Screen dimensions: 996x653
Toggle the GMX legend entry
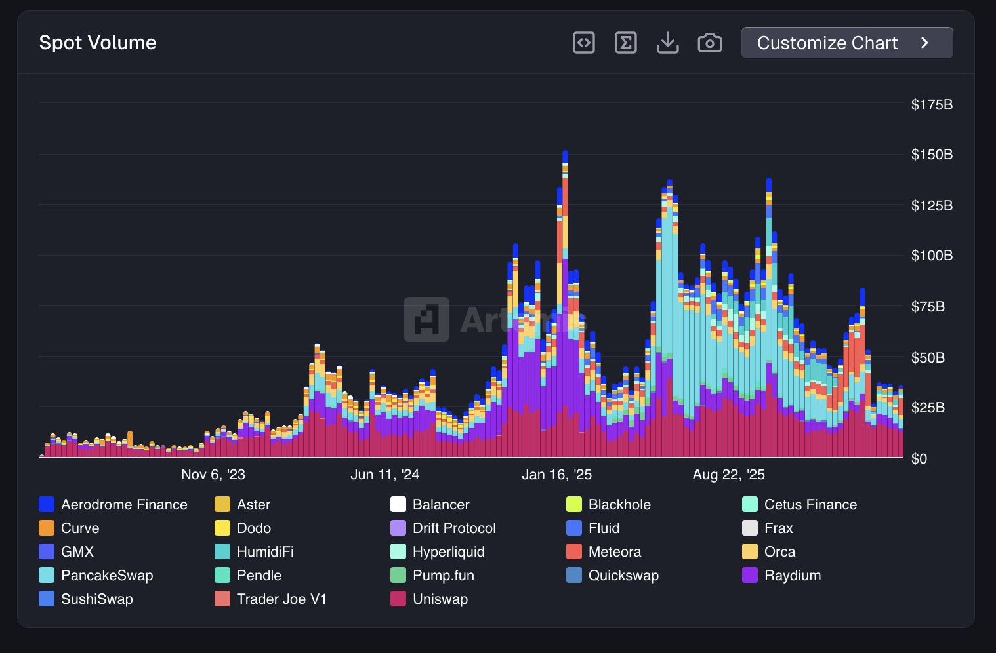pyautogui.click(x=66, y=551)
